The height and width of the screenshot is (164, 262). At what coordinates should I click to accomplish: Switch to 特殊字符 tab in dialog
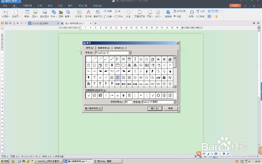coord(104,48)
